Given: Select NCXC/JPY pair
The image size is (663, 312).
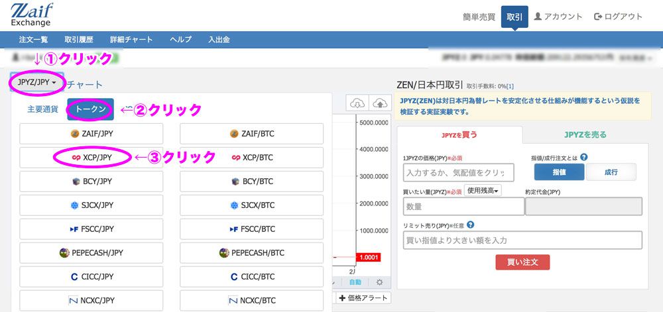Looking at the screenshot, I should coord(91,301).
